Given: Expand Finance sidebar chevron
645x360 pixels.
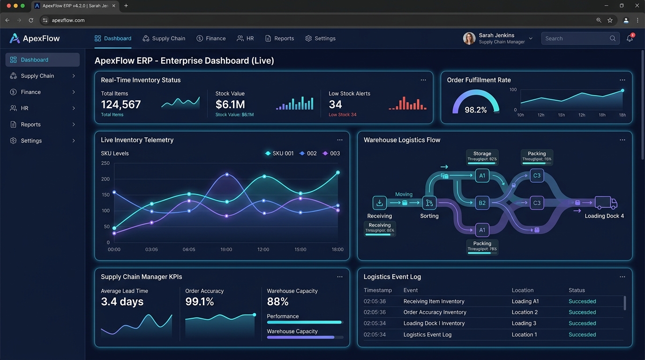Looking at the screenshot, I should 74,92.
